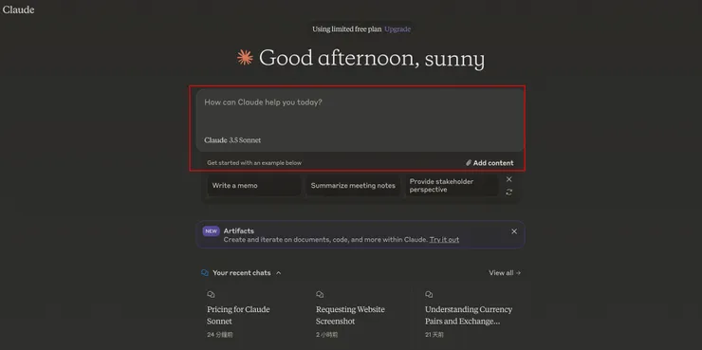This screenshot has height=350, width=702.
Task: Click the orange starburst icon beside greeting
Action: (x=245, y=57)
